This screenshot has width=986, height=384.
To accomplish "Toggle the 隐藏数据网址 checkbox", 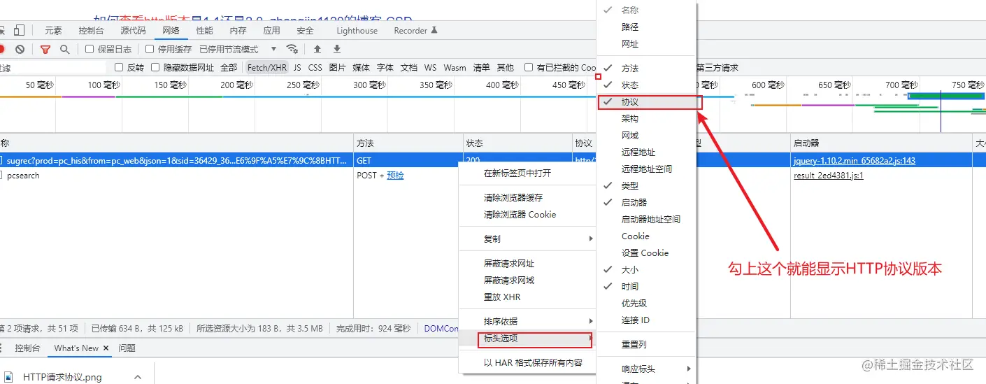I will click(x=155, y=68).
